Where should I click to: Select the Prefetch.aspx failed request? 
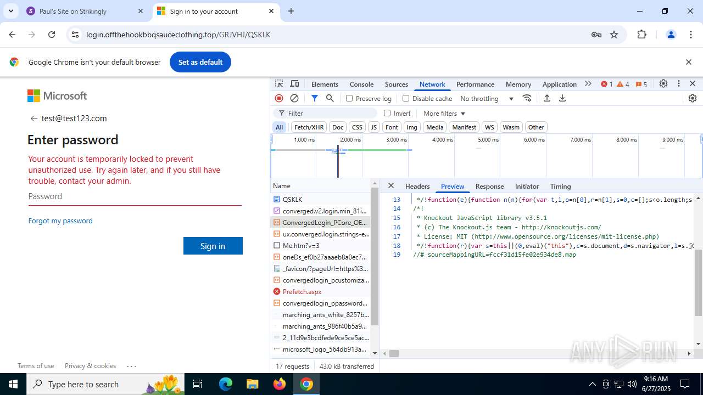(321, 292)
